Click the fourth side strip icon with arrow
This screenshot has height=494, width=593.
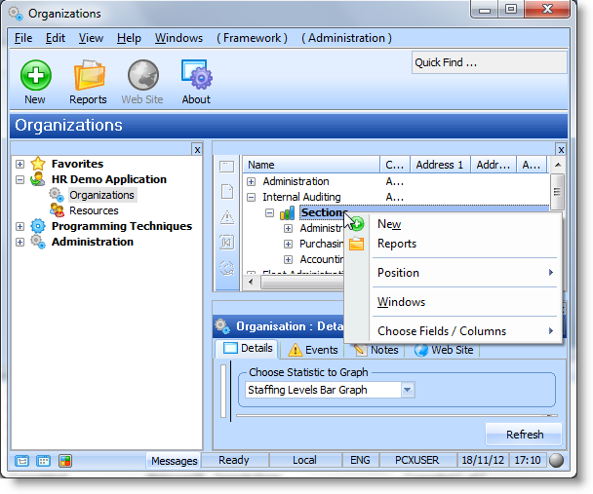click(227, 242)
